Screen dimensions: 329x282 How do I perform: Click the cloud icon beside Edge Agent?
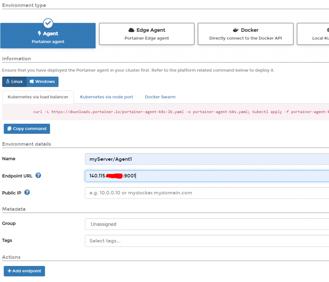131,30
